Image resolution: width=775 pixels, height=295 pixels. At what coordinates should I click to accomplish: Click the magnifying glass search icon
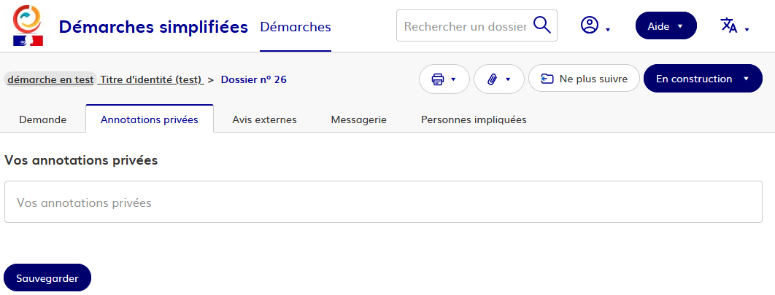coord(541,25)
